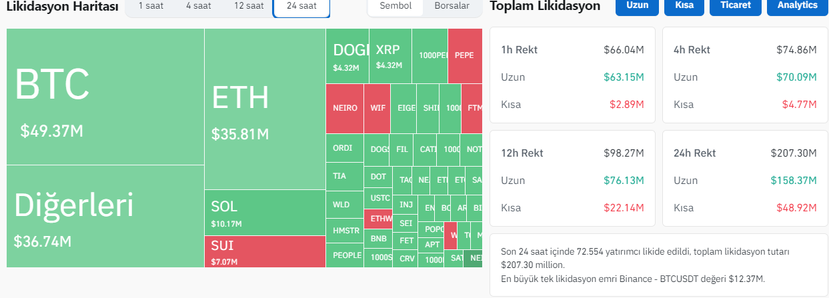
Task: Click the BTC $49.37M heatmap tile
Action: 105,97
